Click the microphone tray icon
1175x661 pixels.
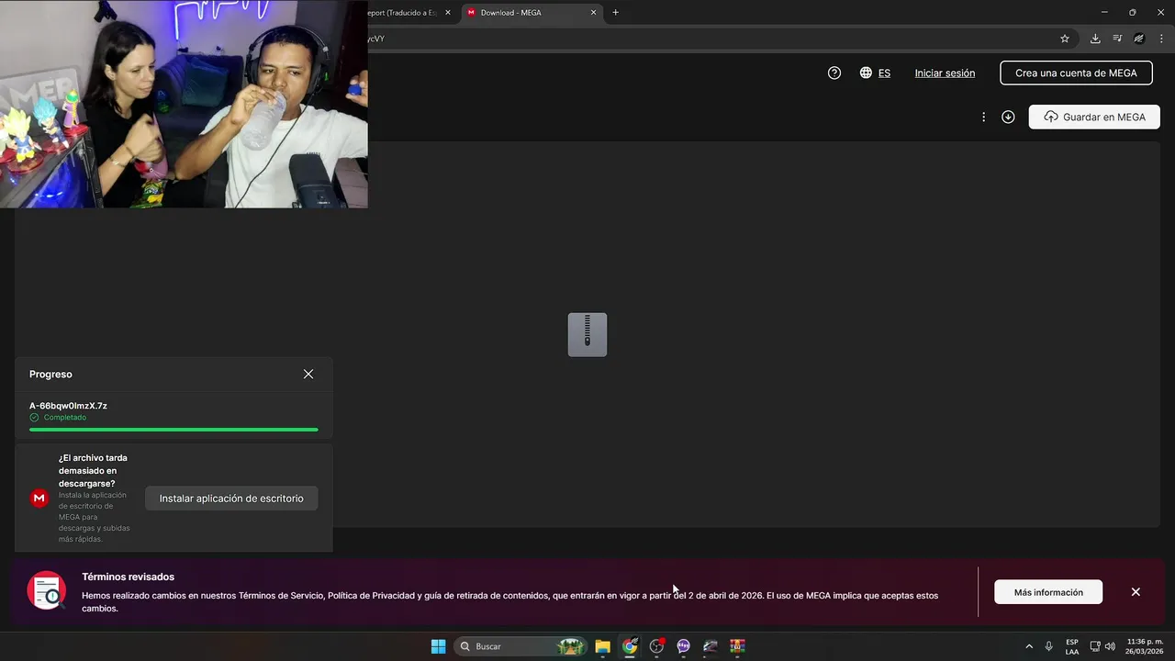tap(1049, 646)
